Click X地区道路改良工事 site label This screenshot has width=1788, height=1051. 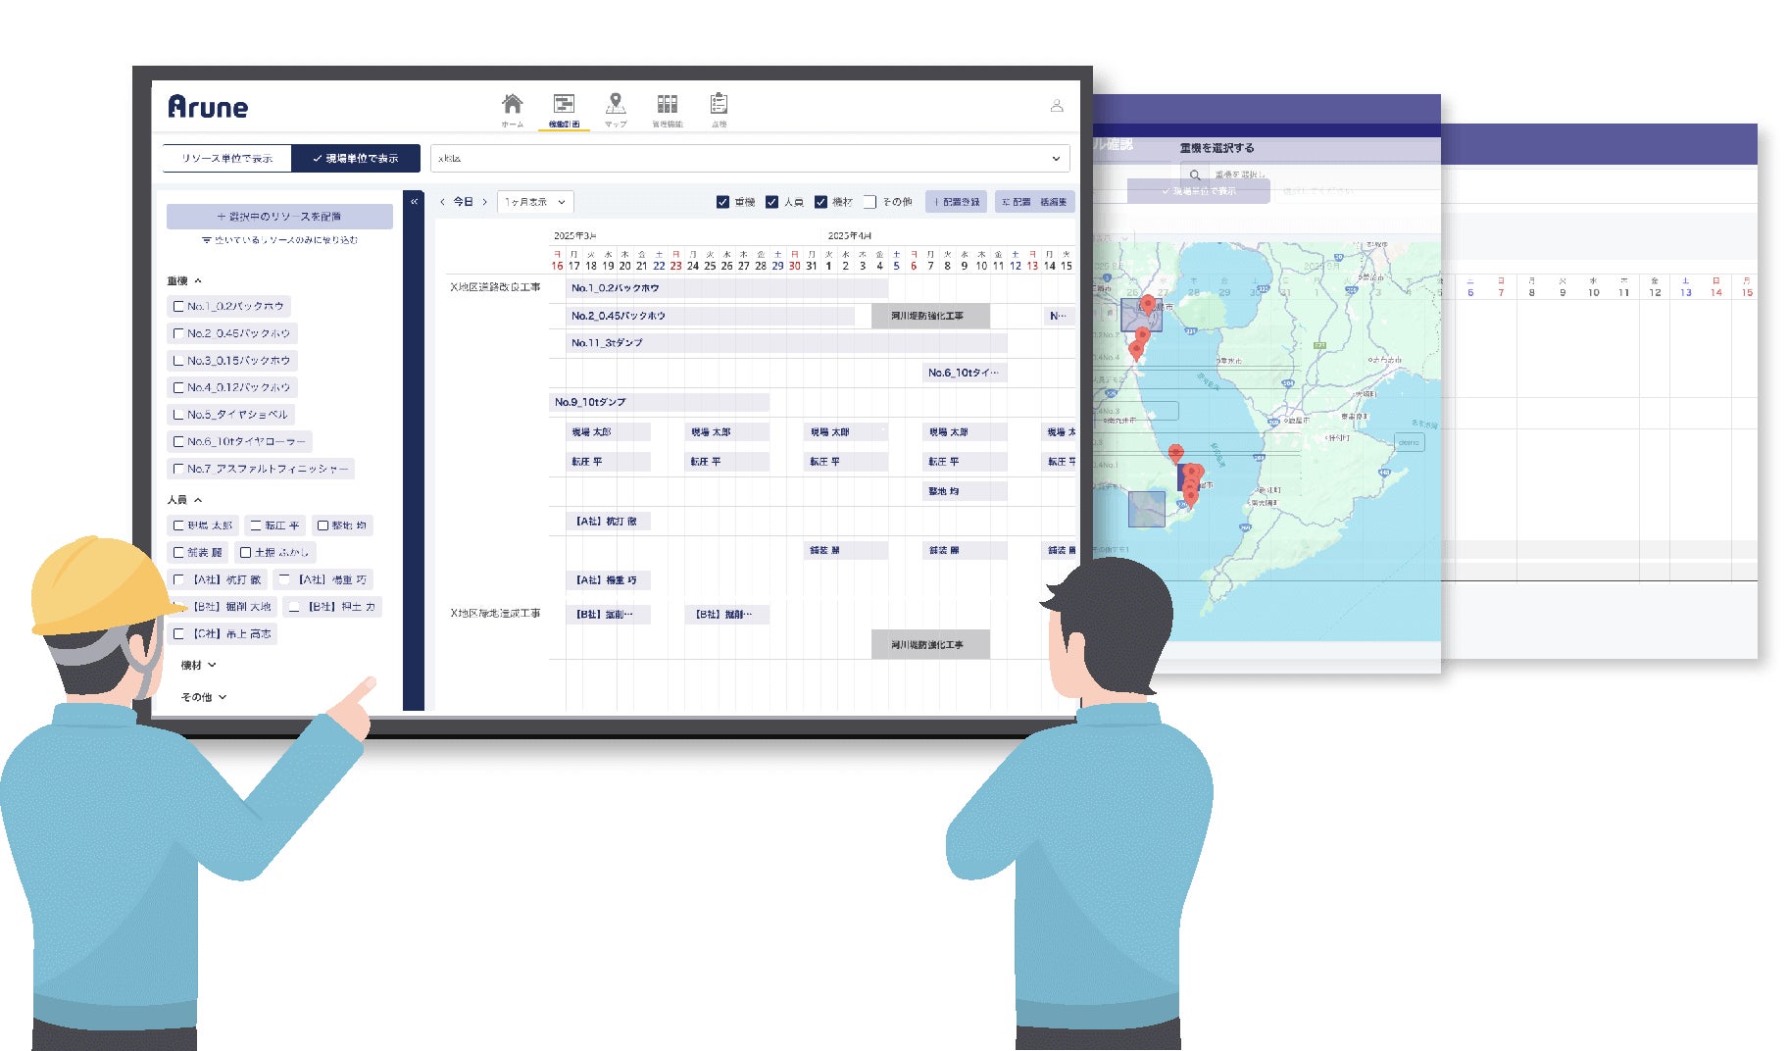(x=495, y=287)
